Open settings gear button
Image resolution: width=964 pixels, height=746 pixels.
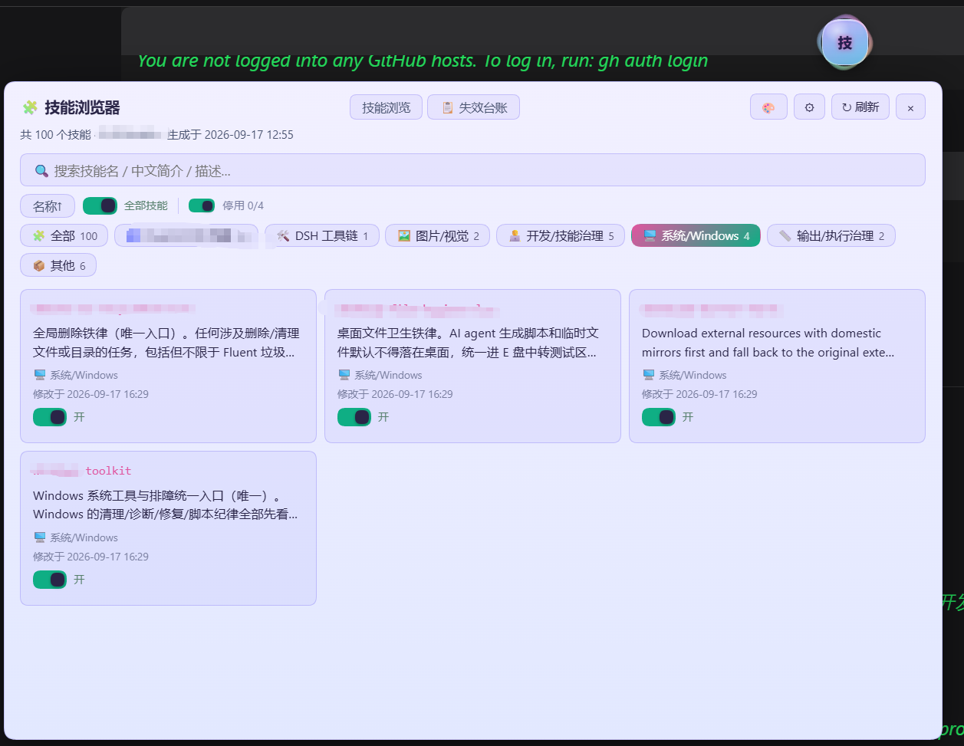(809, 107)
